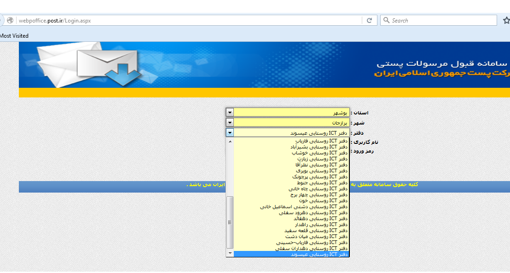Bookmark the page with the star icon
Screen dimensions: 510x273
[506, 20]
